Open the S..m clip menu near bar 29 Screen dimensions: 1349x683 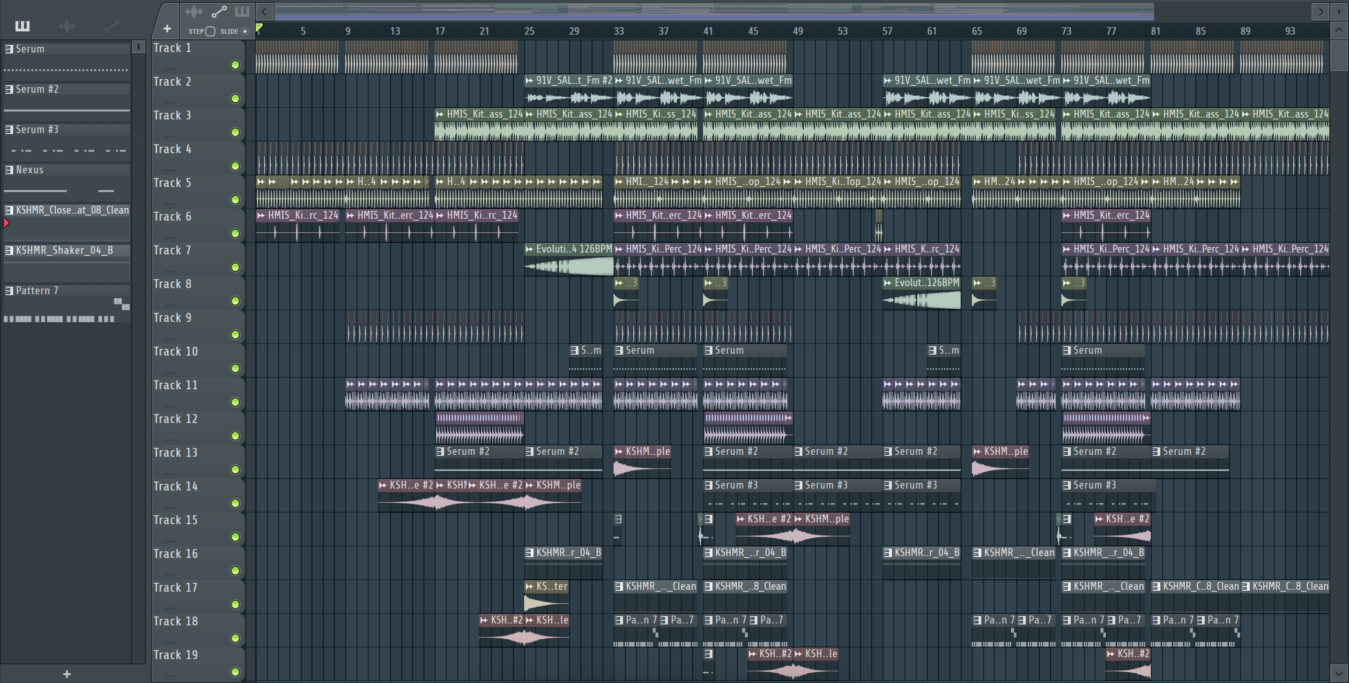[x=574, y=350]
